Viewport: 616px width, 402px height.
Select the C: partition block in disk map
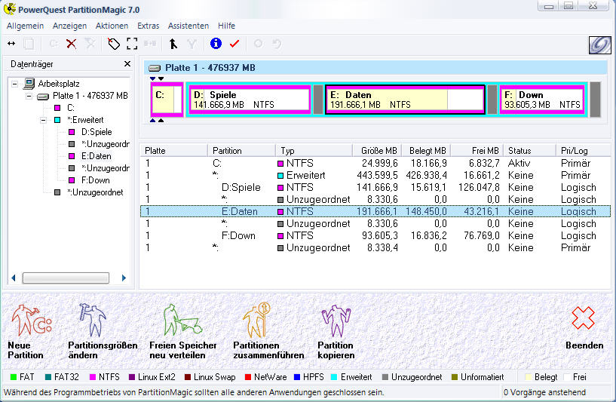(x=167, y=100)
